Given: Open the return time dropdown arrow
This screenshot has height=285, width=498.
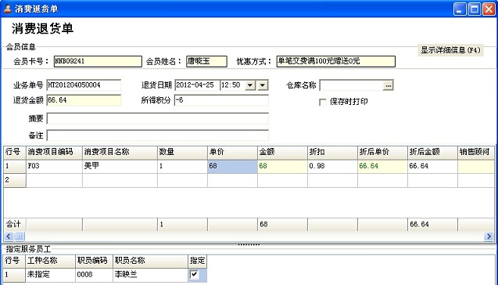Looking at the screenshot, I should pyautogui.click(x=250, y=85).
